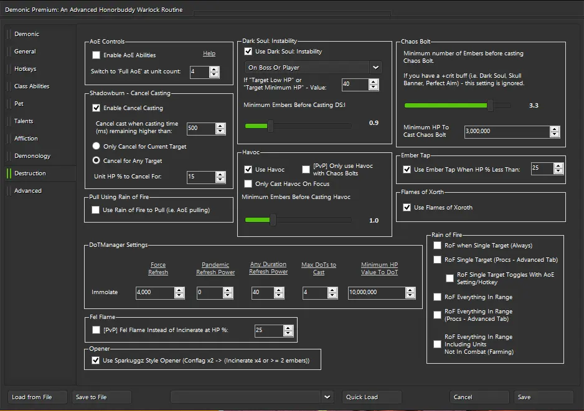Click the Minimum HP To Cast Chaos Bolt field
Image resolution: width=584 pixels, height=411 pixels.
[x=507, y=131]
